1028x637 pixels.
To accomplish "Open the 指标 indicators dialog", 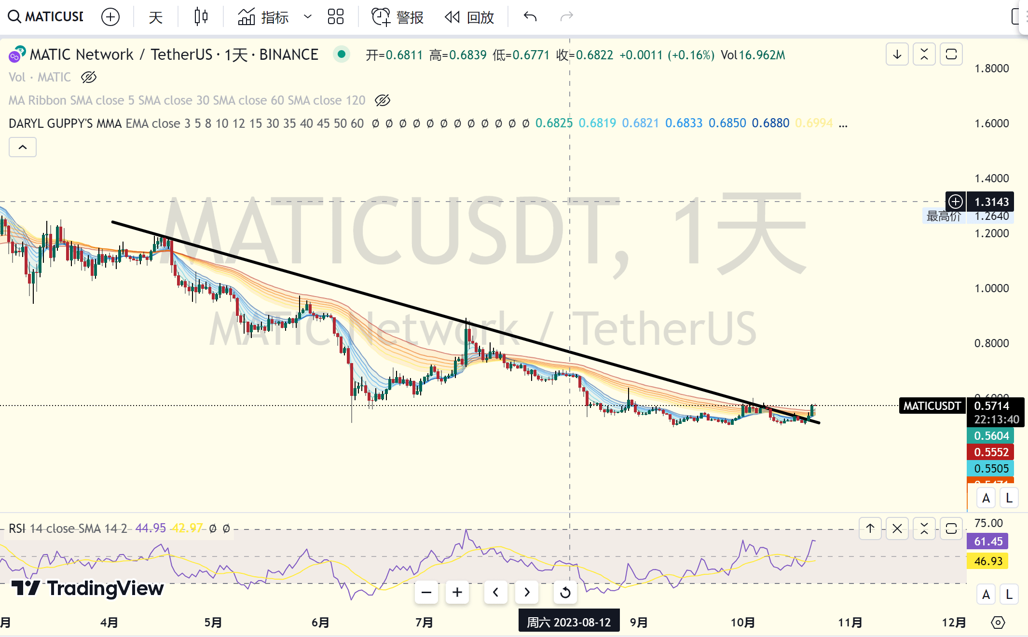I will coord(263,17).
